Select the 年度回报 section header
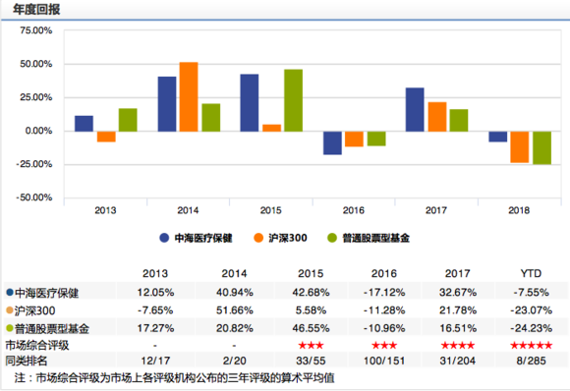 click(x=36, y=9)
